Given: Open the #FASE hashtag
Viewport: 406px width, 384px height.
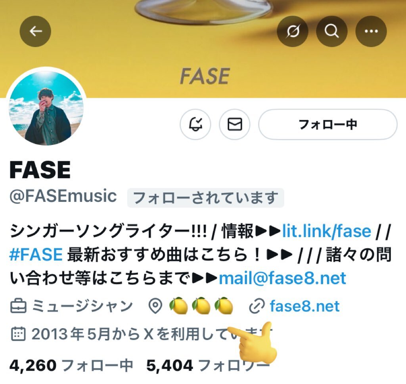Looking at the screenshot, I should (36, 255).
